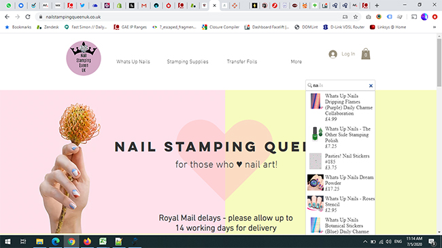Open the Windows Start menu

click(7, 241)
